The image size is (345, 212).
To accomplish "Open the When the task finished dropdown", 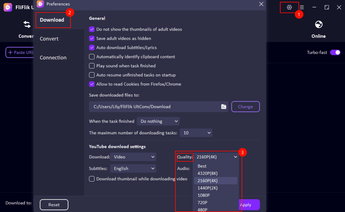I will [158, 121].
